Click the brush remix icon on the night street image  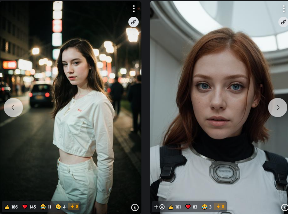134,22
